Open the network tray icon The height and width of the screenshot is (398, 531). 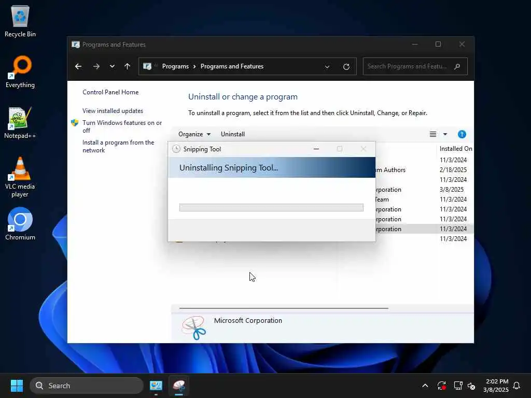tap(458, 386)
